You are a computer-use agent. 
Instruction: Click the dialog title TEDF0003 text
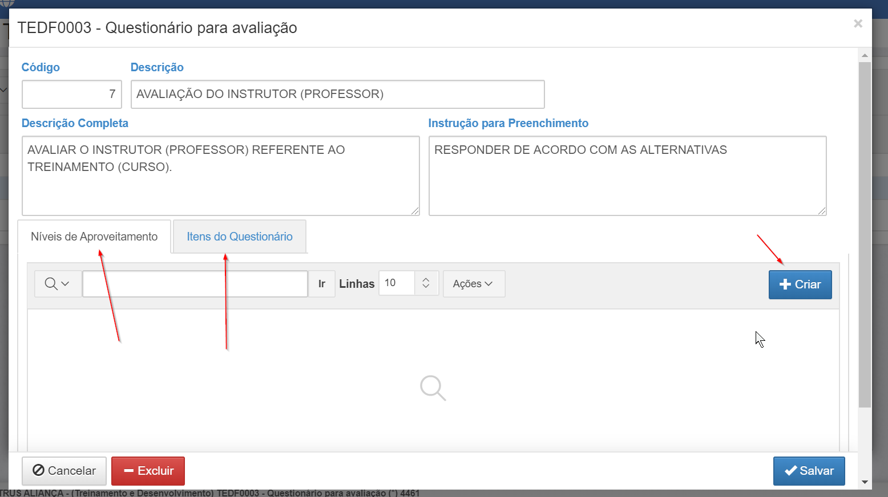coord(157,27)
